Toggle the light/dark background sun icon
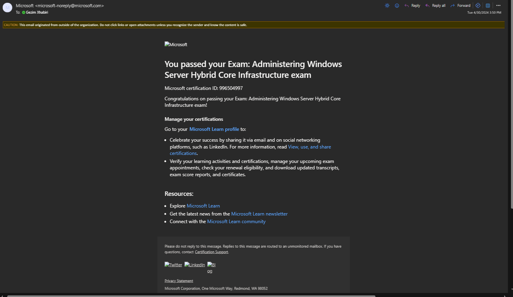The width and height of the screenshot is (513, 297). pos(387,6)
